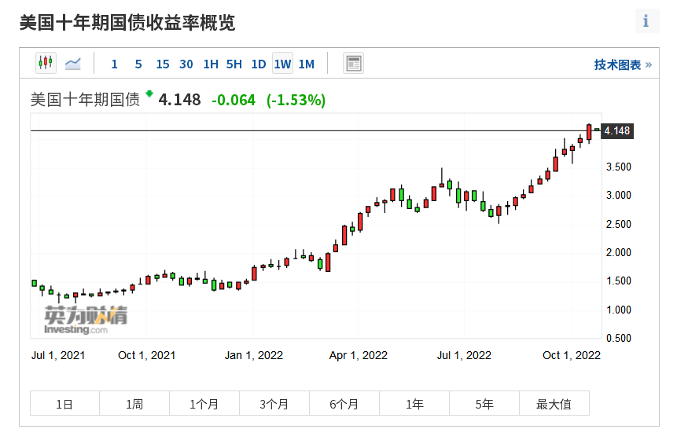The image size is (677, 440).
Task: Choose the 15 minute interval
Action: pos(162,64)
